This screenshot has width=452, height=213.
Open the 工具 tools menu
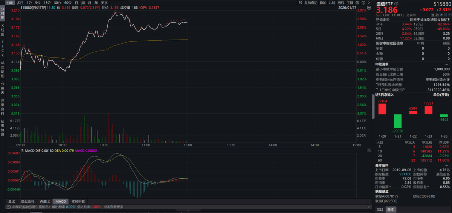coord(350,3)
